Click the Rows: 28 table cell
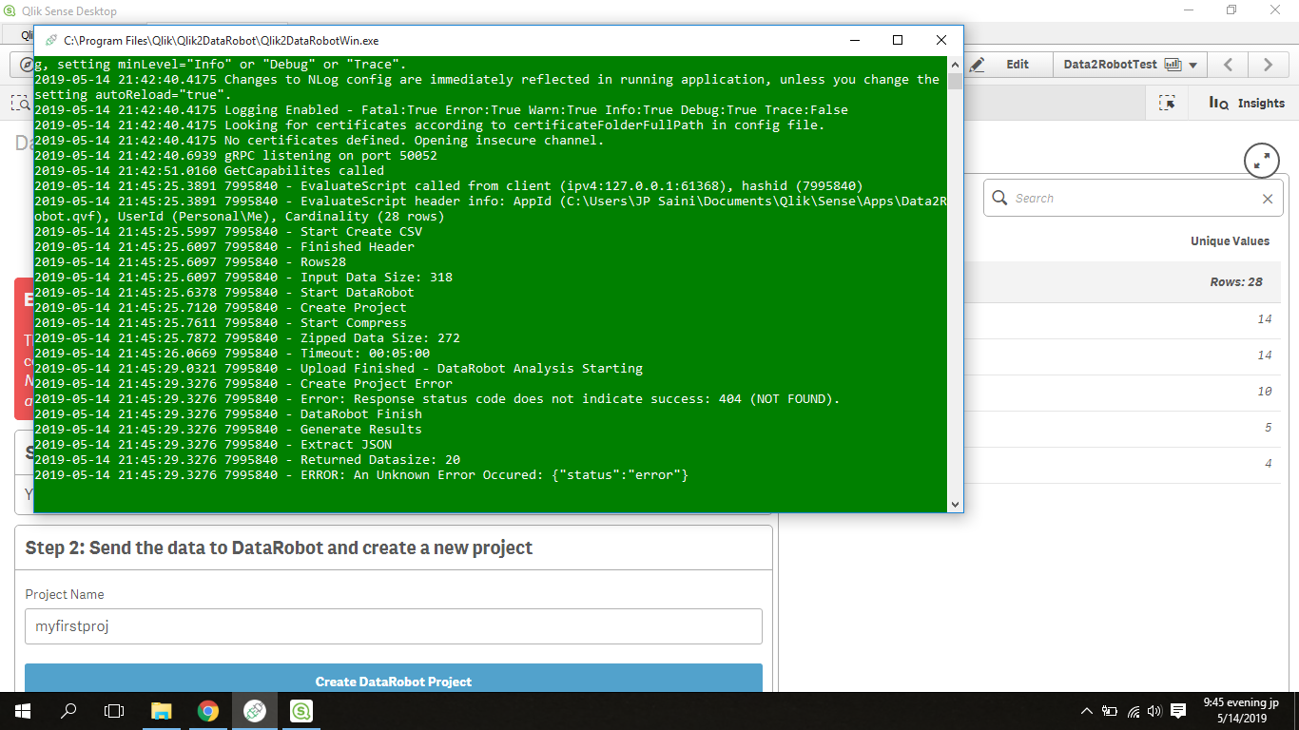Viewport: 1299px width, 730px height. click(1236, 282)
